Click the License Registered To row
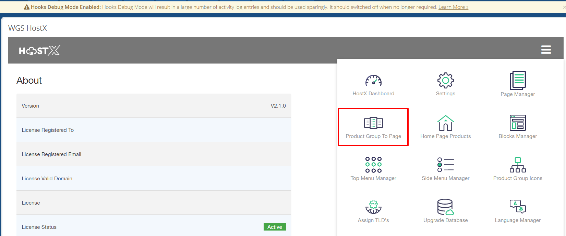Screen dimensions: 566x236 tap(154, 130)
